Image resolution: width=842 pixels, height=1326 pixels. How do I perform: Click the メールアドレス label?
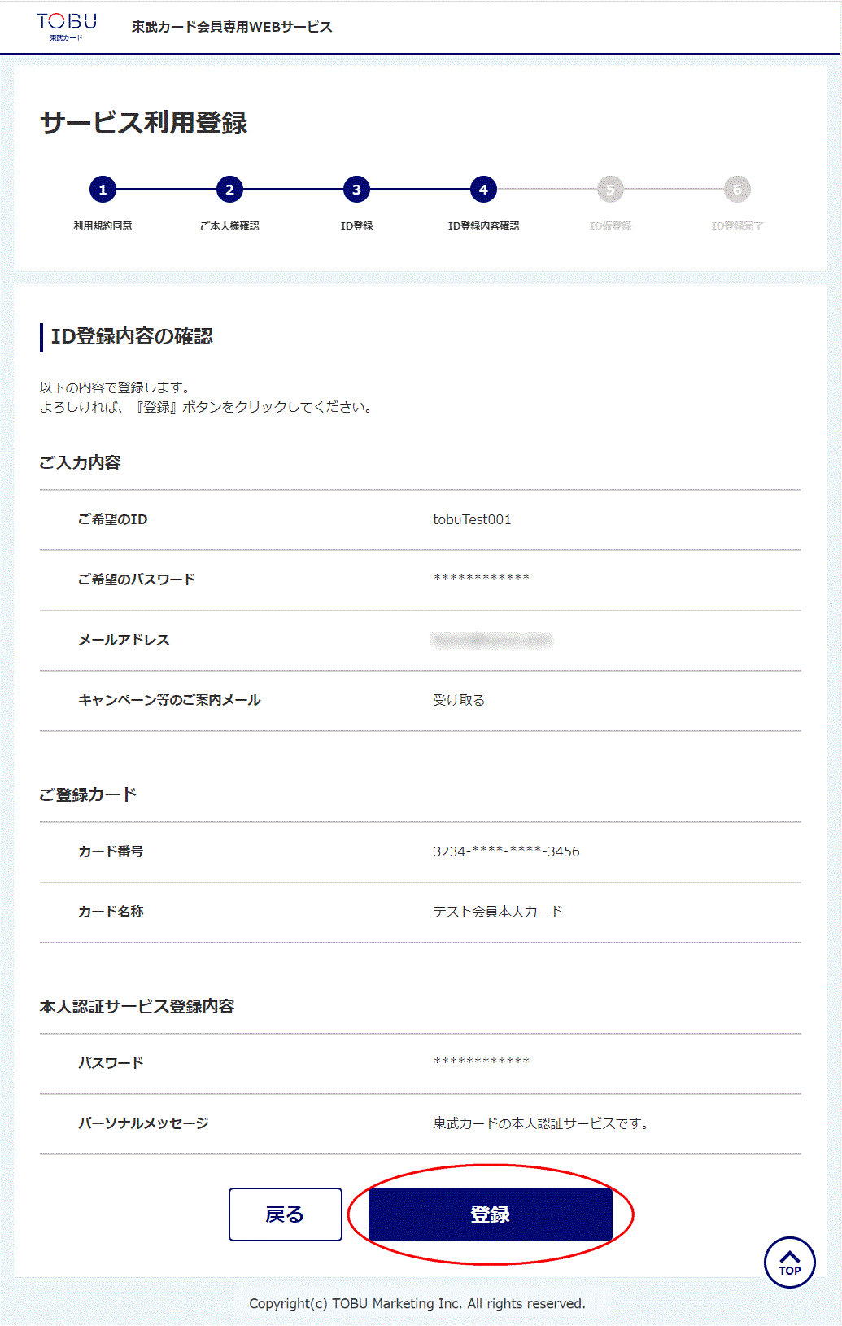coord(124,640)
